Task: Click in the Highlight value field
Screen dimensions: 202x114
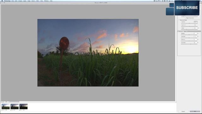Action: click(195, 36)
